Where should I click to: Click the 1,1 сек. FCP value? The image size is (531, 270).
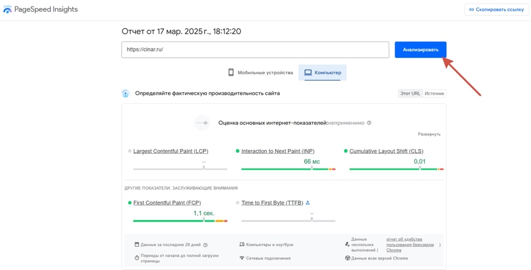204,213
